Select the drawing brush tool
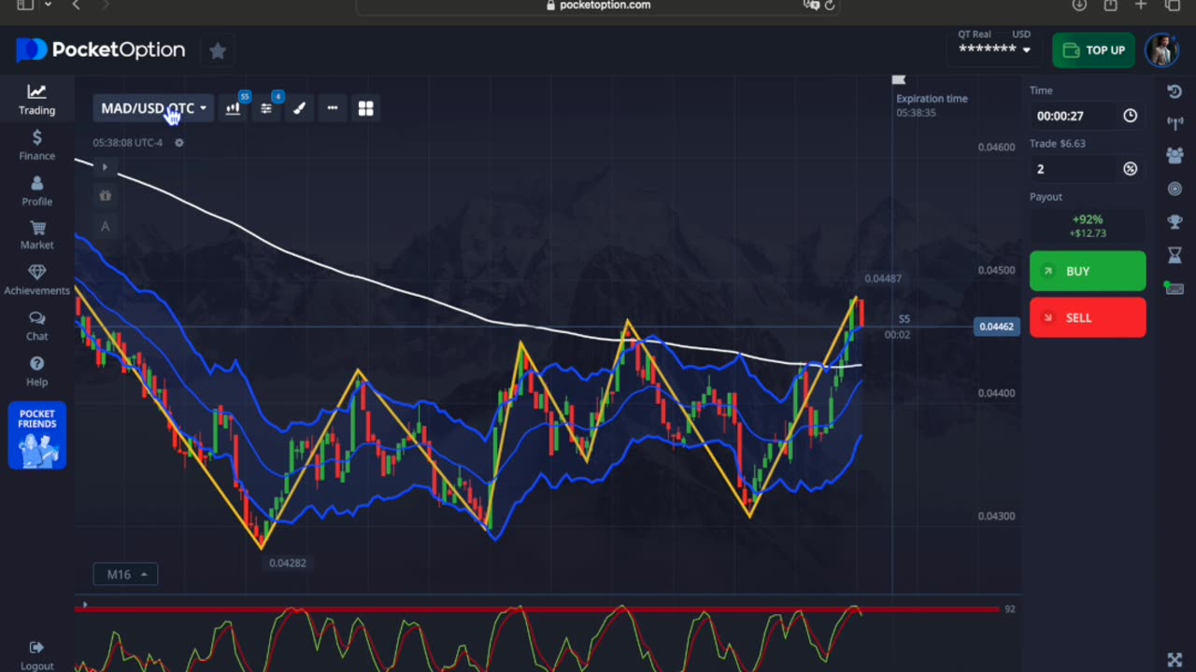The width and height of the screenshot is (1196, 672). (x=299, y=108)
